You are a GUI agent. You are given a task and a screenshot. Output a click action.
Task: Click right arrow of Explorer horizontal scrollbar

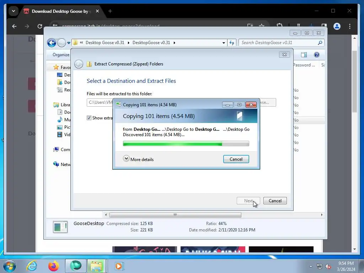pyautogui.click(x=322, y=215)
